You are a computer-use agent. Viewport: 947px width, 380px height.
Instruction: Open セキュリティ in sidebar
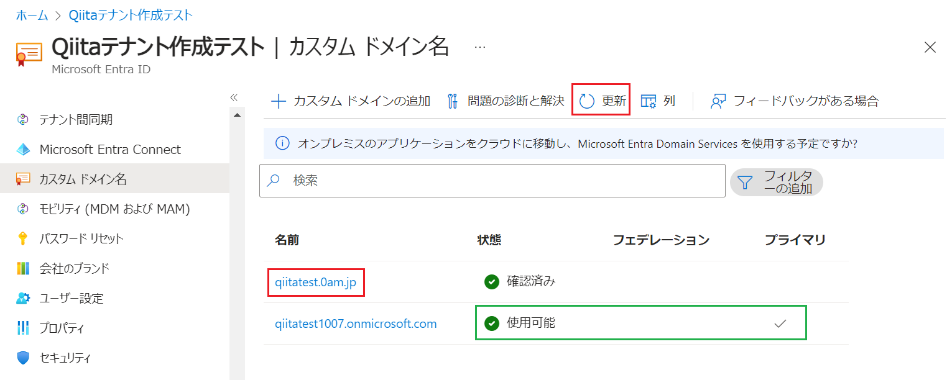[114, 358]
